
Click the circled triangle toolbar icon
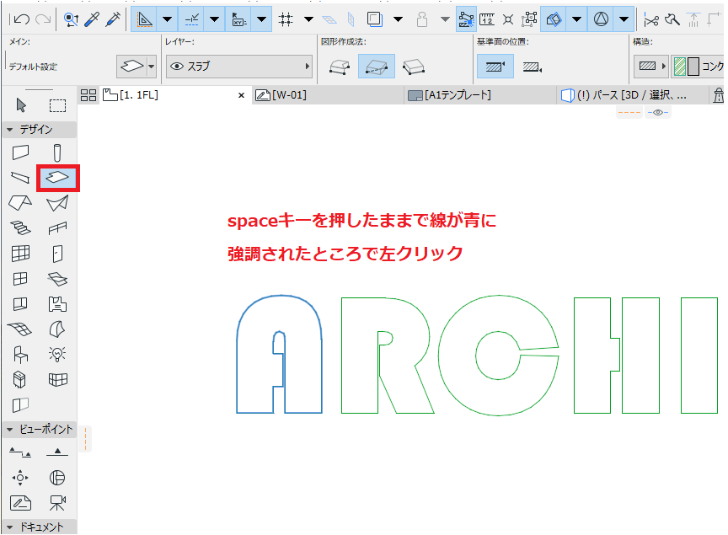602,19
